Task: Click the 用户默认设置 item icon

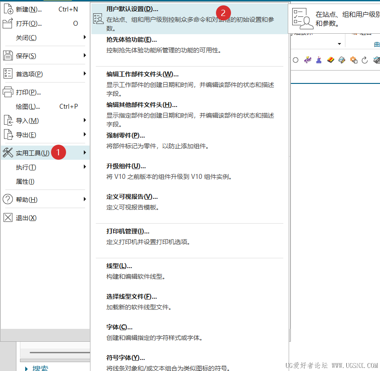Action: click(98, 19)
